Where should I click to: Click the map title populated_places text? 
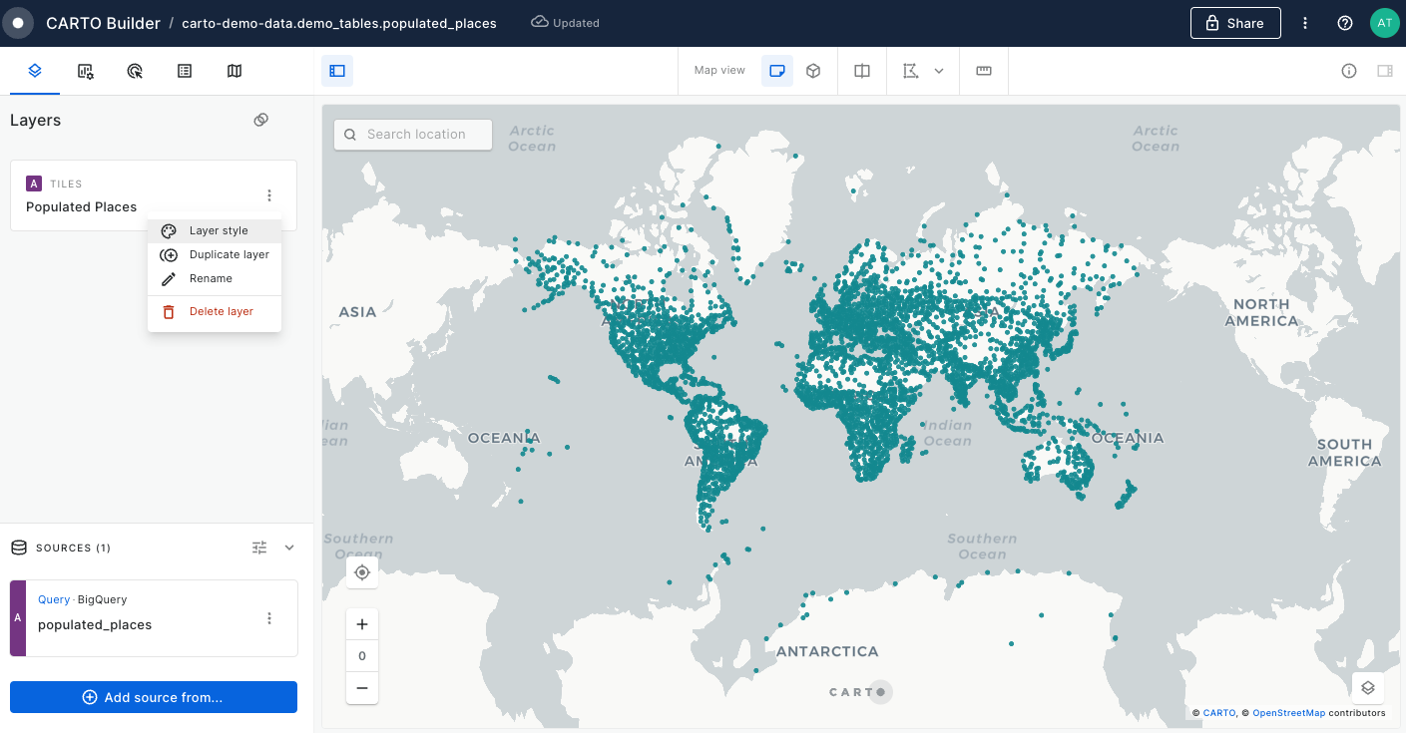(x=339, y=23)
